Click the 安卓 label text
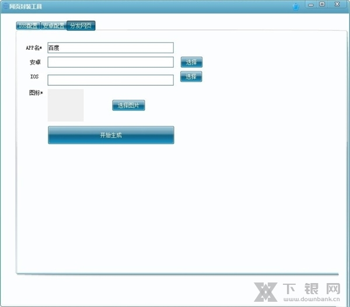 click(35, 62)
